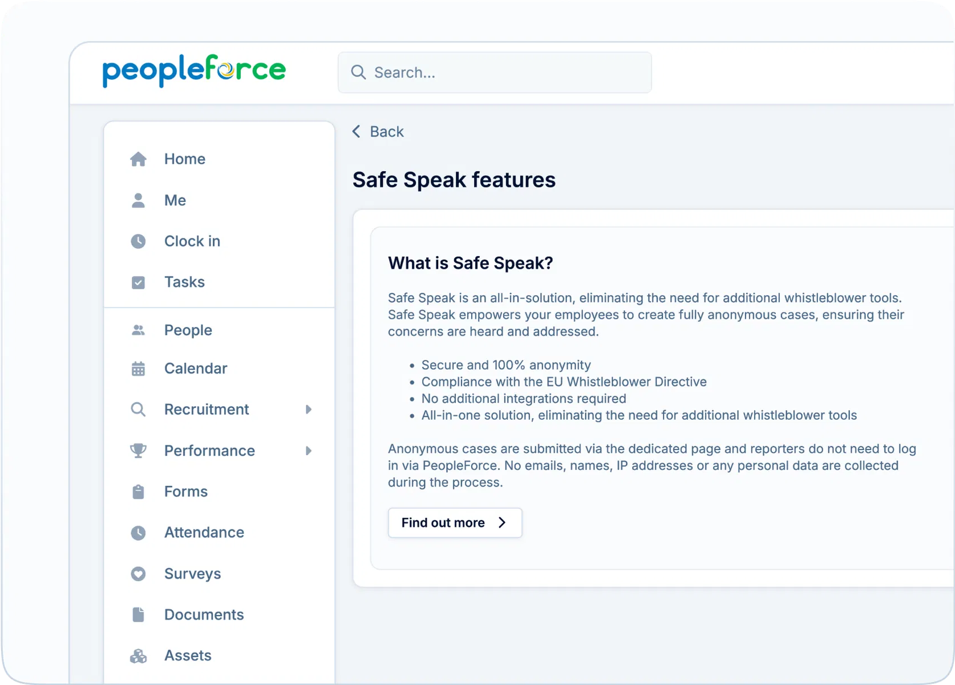Click the Forms clipboard icon
Viewport: 955px width, 685px height.
[138, 492]
